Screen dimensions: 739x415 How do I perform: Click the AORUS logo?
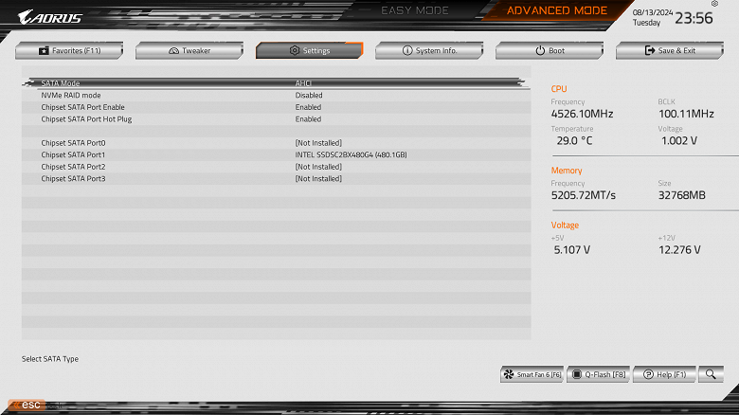click(x=50, y=17)
